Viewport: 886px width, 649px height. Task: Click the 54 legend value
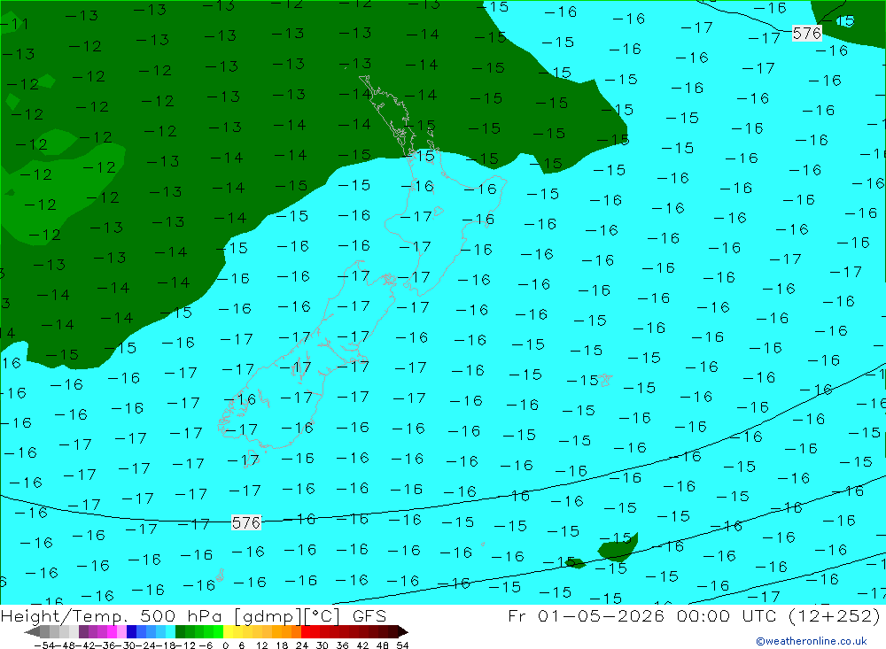pos(402,645)
